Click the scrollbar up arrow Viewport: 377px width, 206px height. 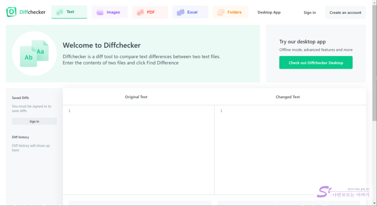coord(374,2)
